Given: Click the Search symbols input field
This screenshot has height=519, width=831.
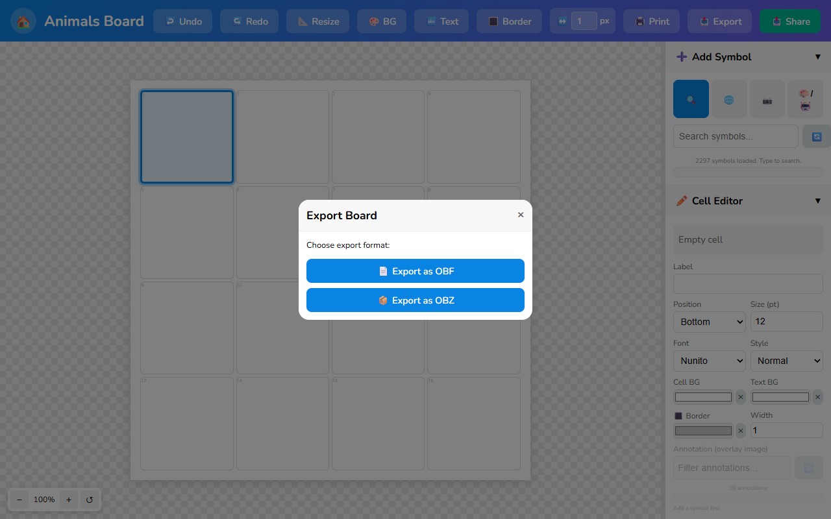Looking at the screenshot, I should tap(736, 136).
